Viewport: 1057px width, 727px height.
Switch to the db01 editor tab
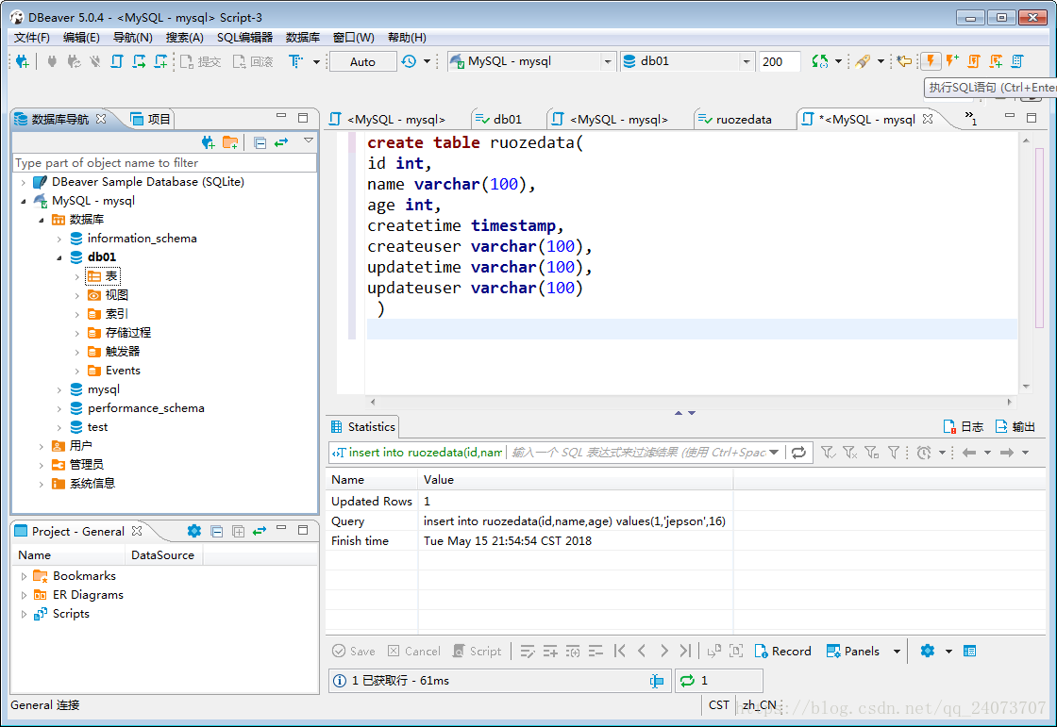[x=498, y=119]
